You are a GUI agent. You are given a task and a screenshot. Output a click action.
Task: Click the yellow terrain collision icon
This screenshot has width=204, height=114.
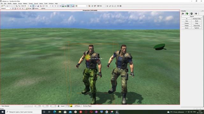71,106
